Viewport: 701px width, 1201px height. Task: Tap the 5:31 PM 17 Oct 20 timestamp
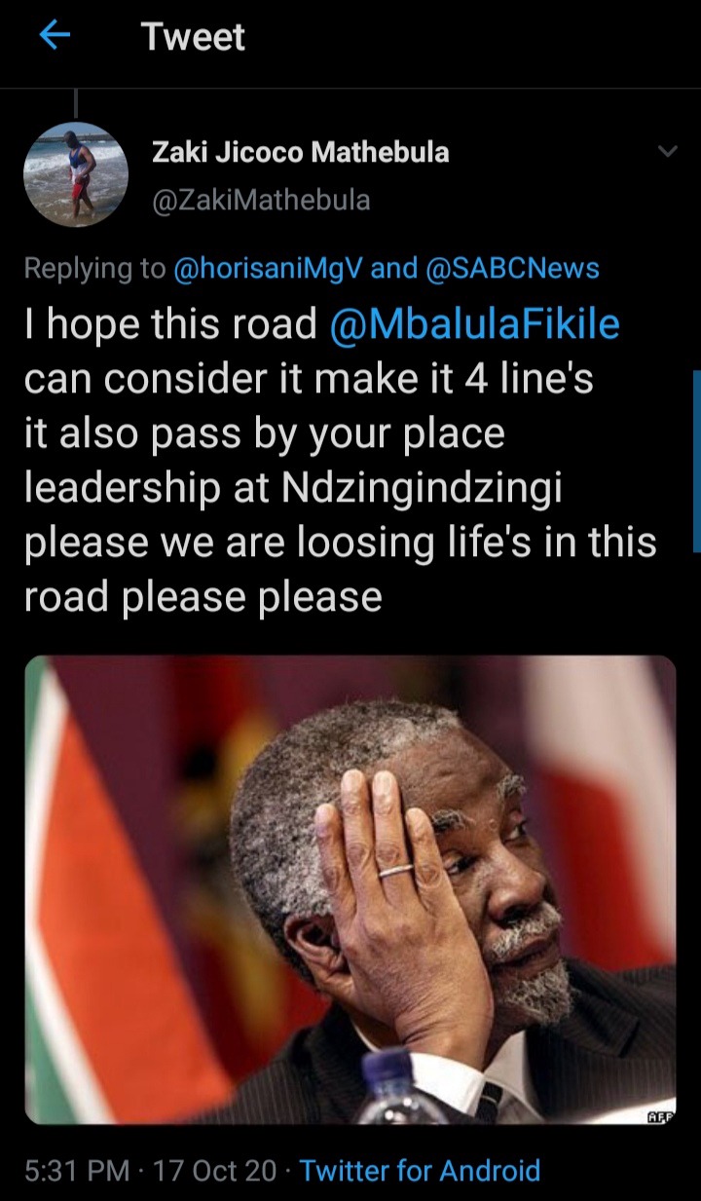tap(150, 1170)
